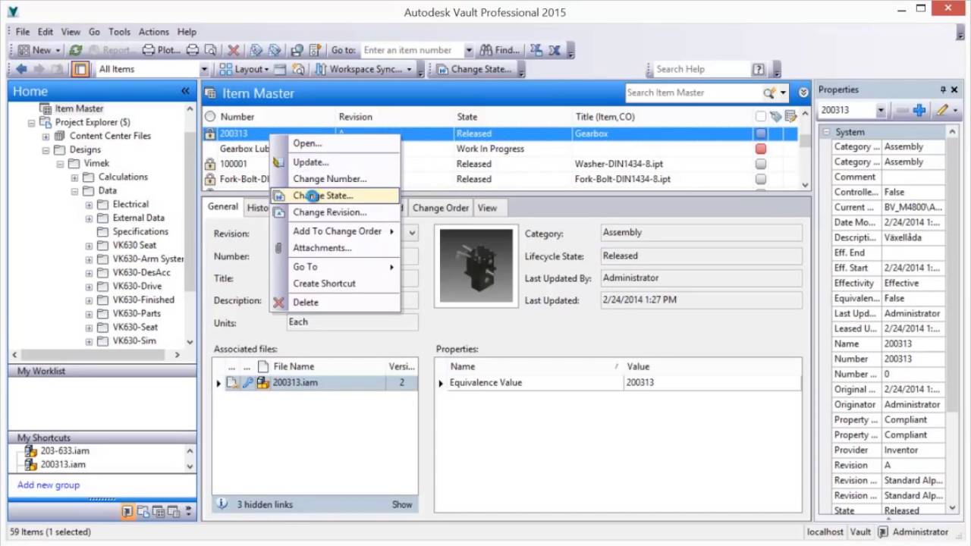Click the tag column header icon
Screen dimensions: 971x546
coord(775,117)
